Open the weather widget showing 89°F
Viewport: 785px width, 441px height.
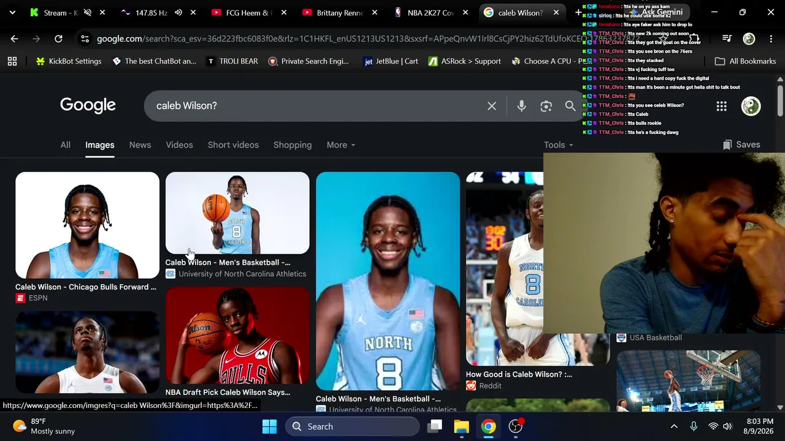[x=44, y=426]
